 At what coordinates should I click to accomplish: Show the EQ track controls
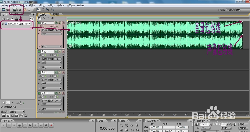tap(52, 18)
